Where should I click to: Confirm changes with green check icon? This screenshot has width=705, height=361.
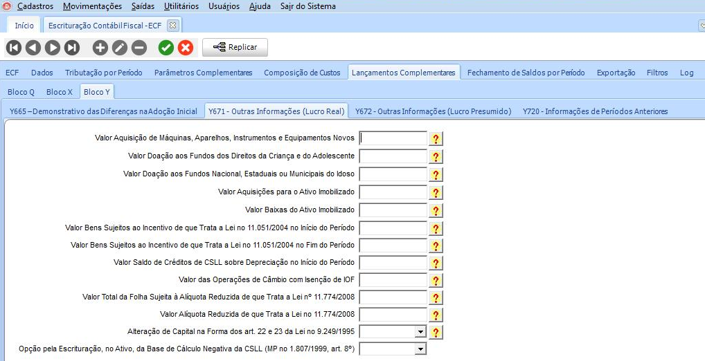(166, 47)
